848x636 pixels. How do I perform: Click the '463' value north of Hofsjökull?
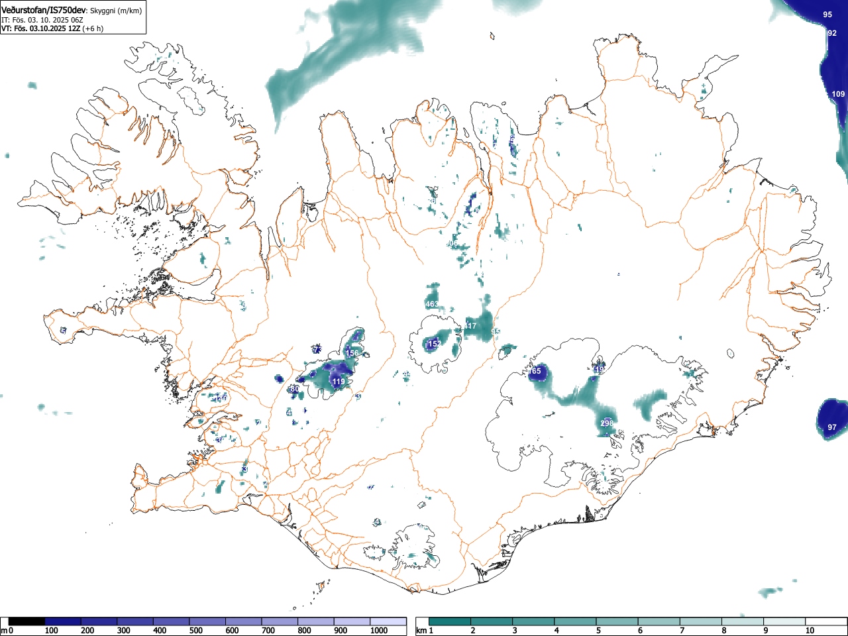click(432, 305)
